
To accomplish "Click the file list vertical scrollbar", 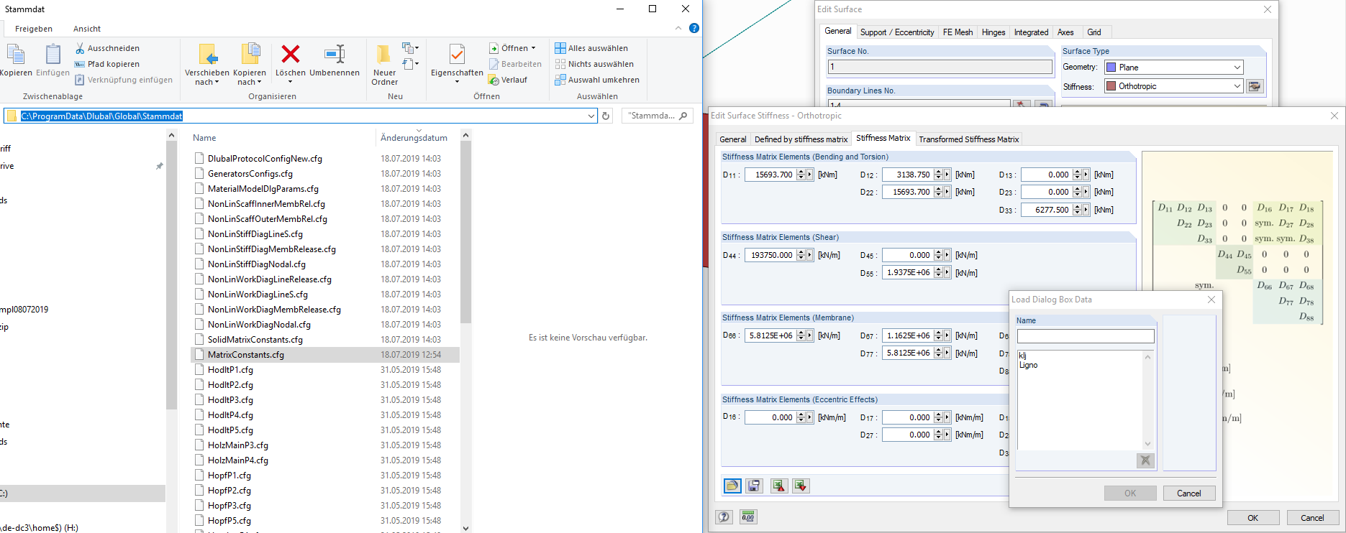I will (x=465, y=232).
